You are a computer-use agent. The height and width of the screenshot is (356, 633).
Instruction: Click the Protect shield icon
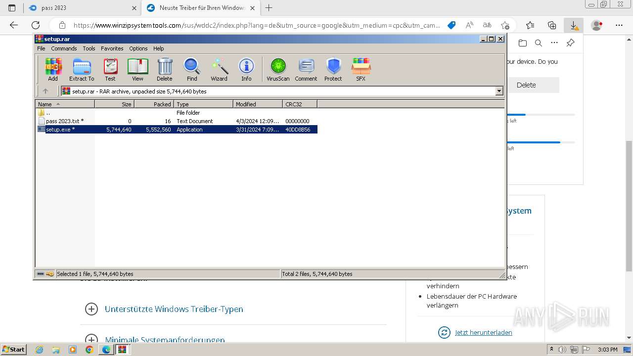click(333, 70)
